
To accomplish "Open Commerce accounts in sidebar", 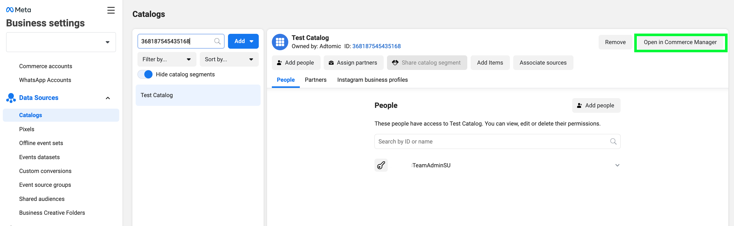I will [x=46, y=66].
